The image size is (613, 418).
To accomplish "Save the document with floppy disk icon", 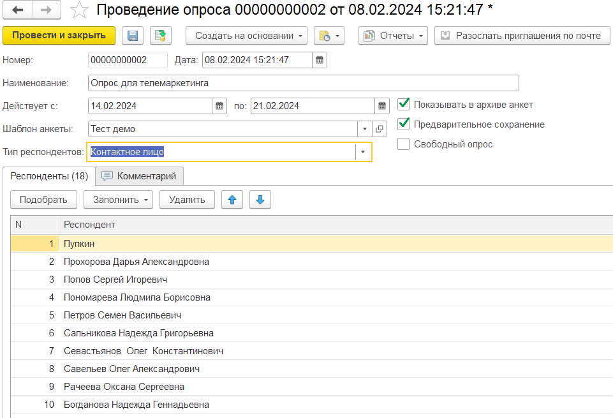I will tap(133, 36).
